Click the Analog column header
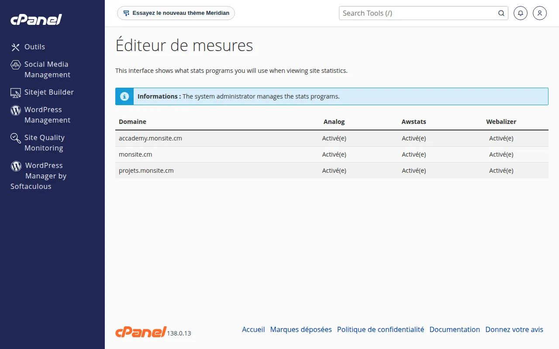The width and height of the screenshot is (559, 349). [x=334, y=122]
